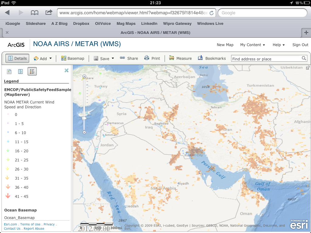Activate the Measure tool

click(x=180, y=58)
